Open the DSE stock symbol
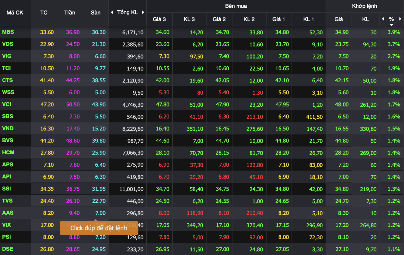The width and height of the screenshot is (404, 255). click(8, 249)
